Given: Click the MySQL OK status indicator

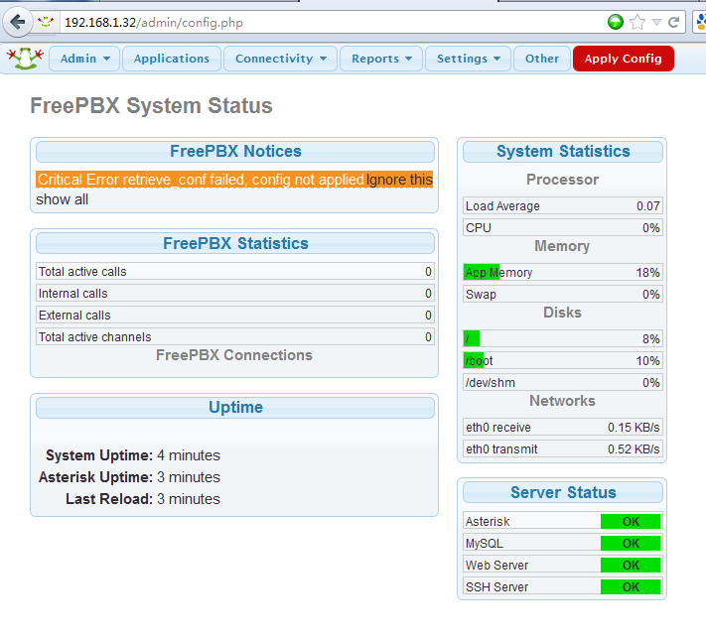Looking at the screenshot, I should 631,543.
